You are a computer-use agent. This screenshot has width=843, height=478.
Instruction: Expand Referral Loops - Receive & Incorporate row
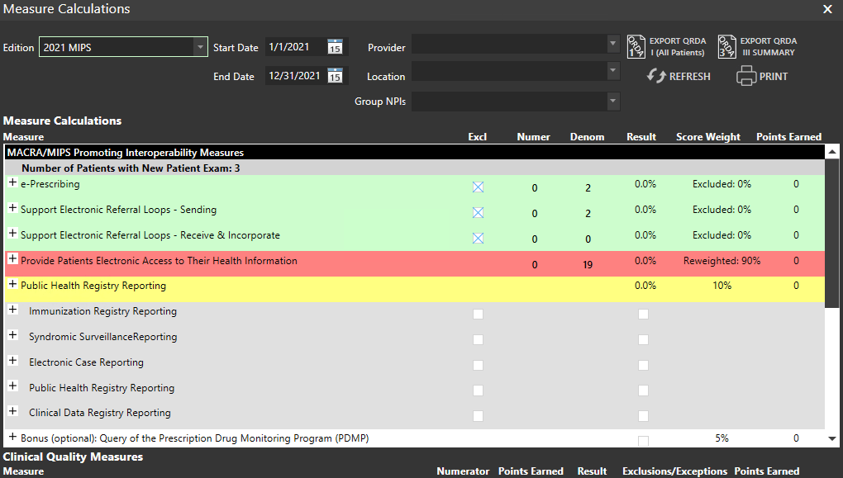tap(13, 233)
